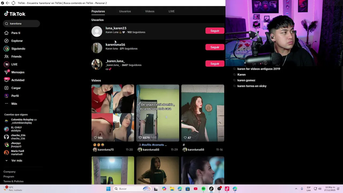Open the _karen.luna_ profile name

pyautogui.click(x=115, y=61)
